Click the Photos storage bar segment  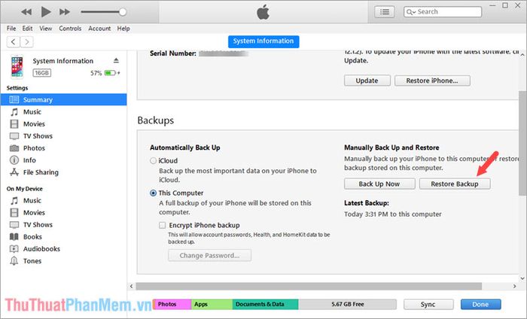click(x=172, y=304)
